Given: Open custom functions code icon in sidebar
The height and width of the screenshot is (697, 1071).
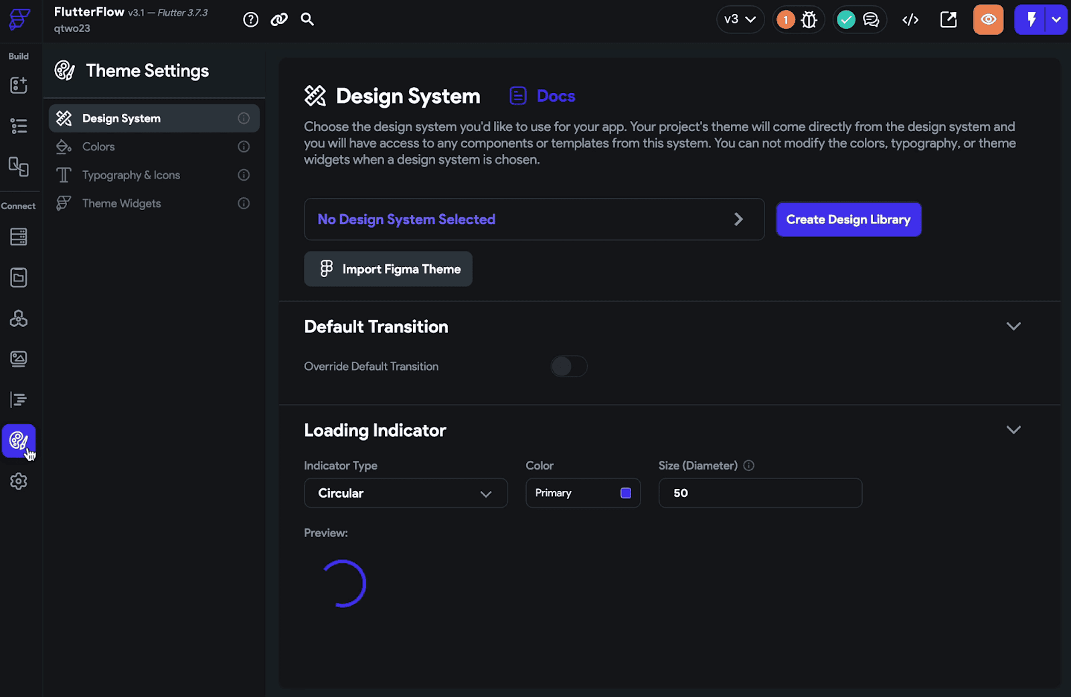Looking at the screenshot, I should click(19, 400).
